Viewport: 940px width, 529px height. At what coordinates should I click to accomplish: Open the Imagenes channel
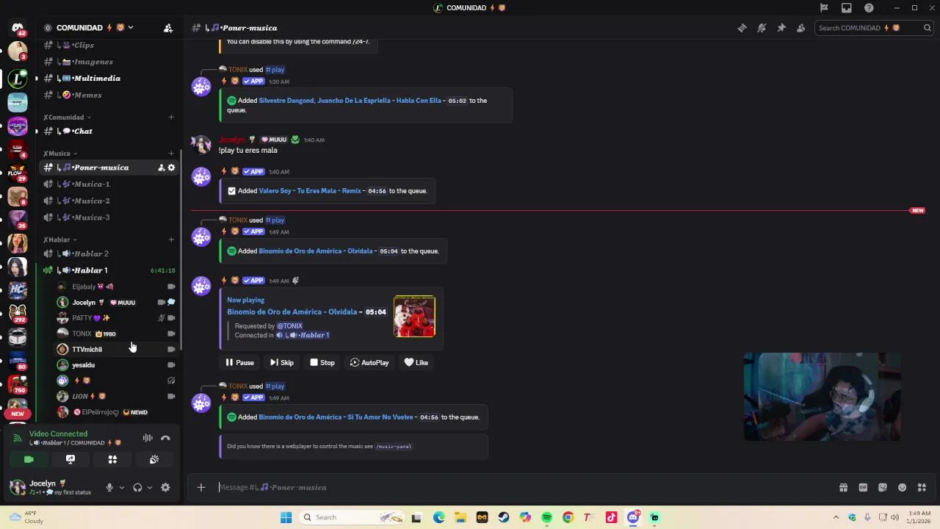click(x=108, y=62)
